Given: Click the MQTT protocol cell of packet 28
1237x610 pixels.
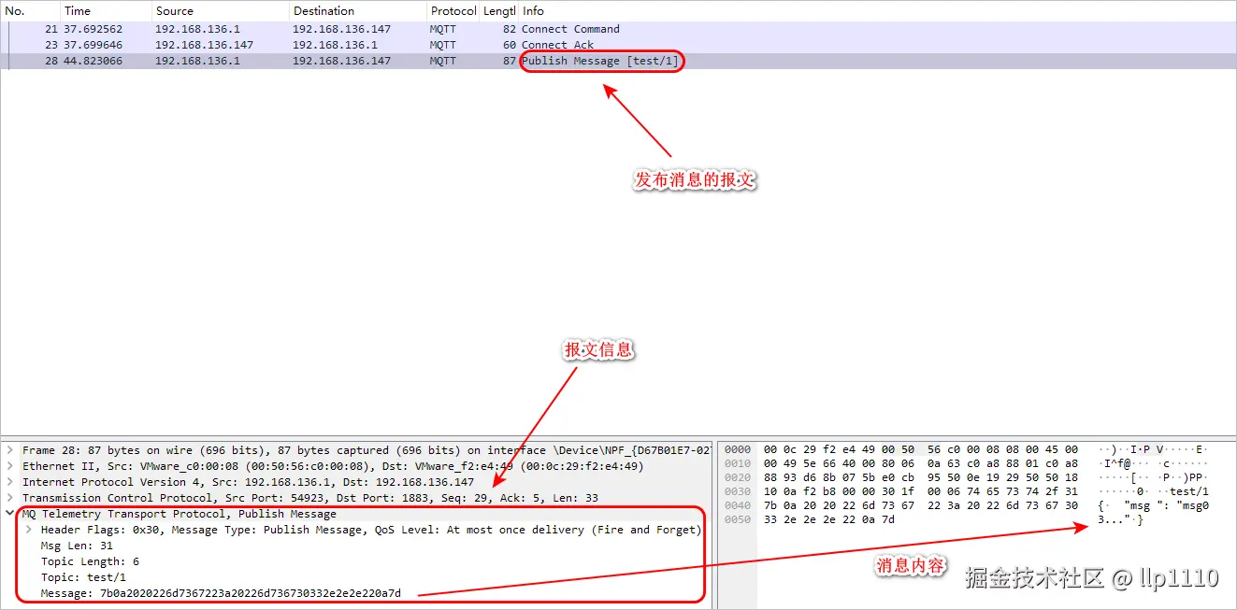Looking at the screenshot, I should (x=443, y=61).
